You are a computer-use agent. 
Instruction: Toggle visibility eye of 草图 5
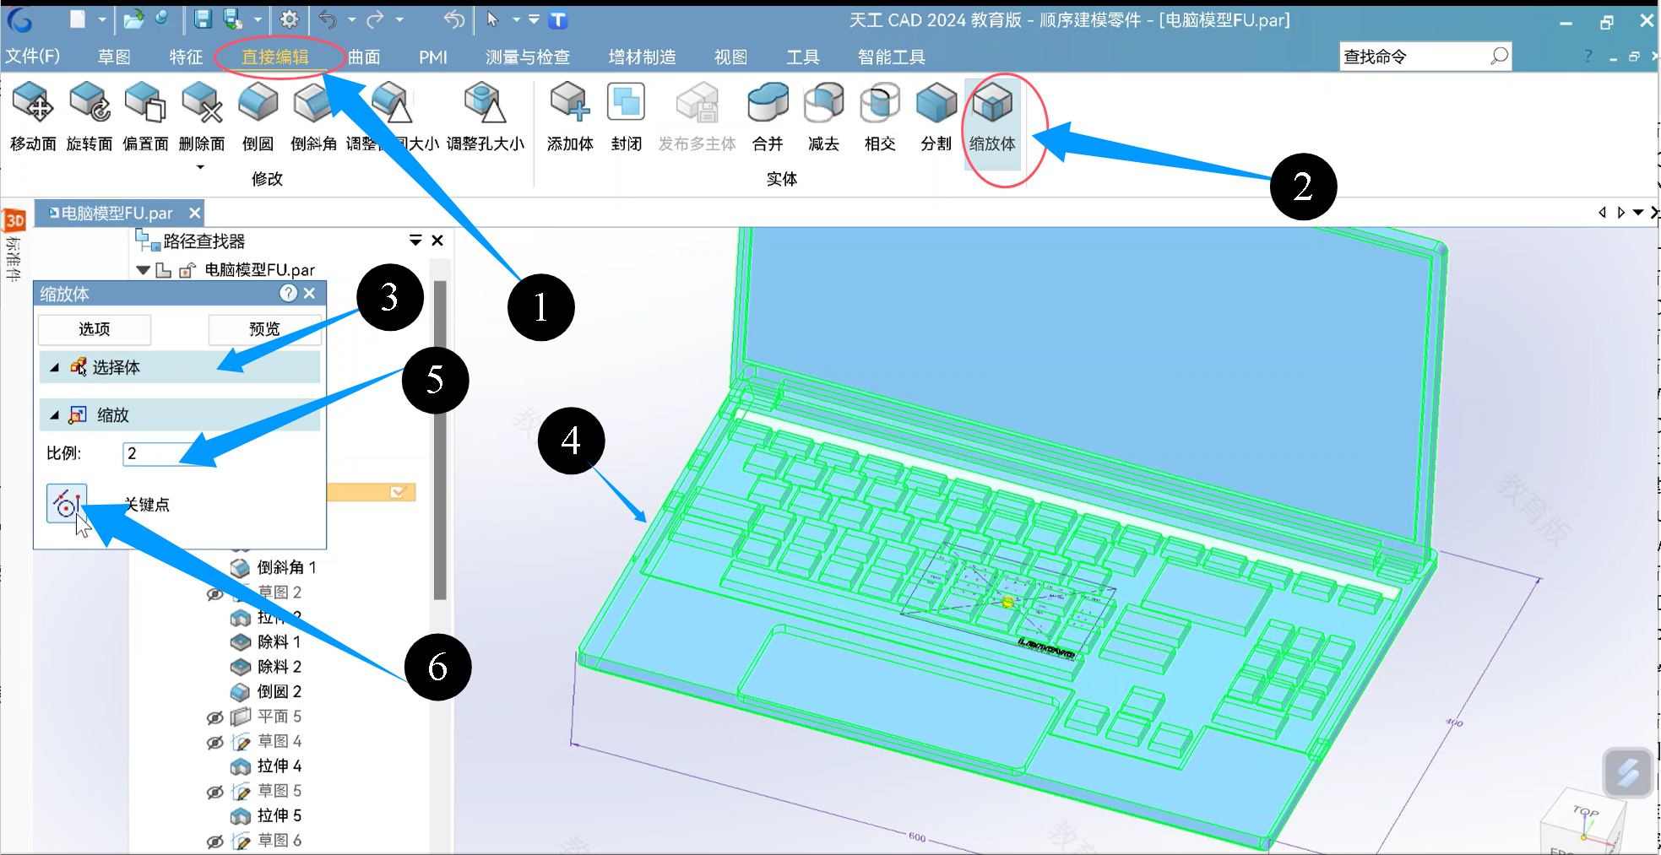(x=215, y=792)
